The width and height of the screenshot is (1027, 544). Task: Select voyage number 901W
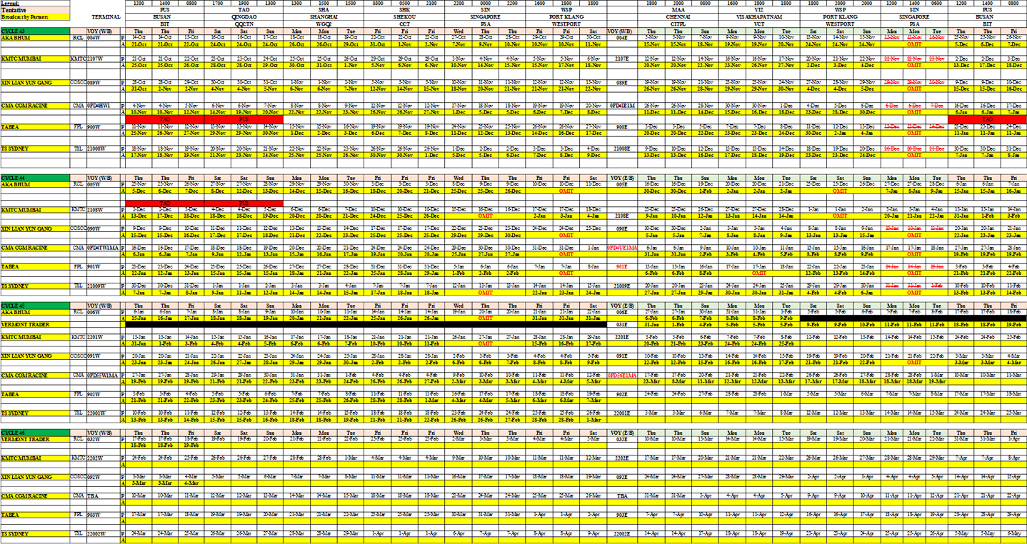(x=103, y=267)
